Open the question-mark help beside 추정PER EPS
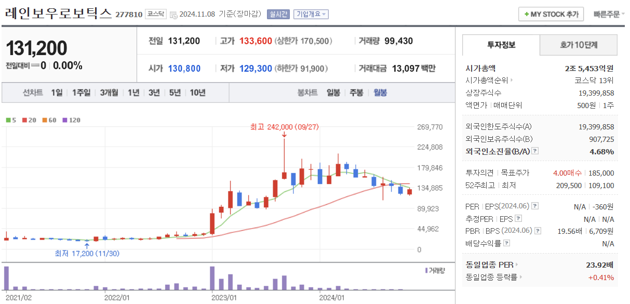The image size is (630, 304). [x=518, y=219]
